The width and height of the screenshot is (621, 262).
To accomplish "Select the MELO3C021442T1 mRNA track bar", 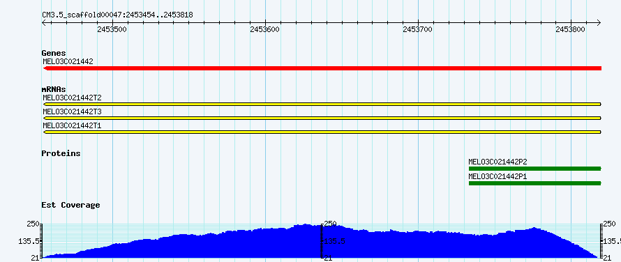I will 322,132.
